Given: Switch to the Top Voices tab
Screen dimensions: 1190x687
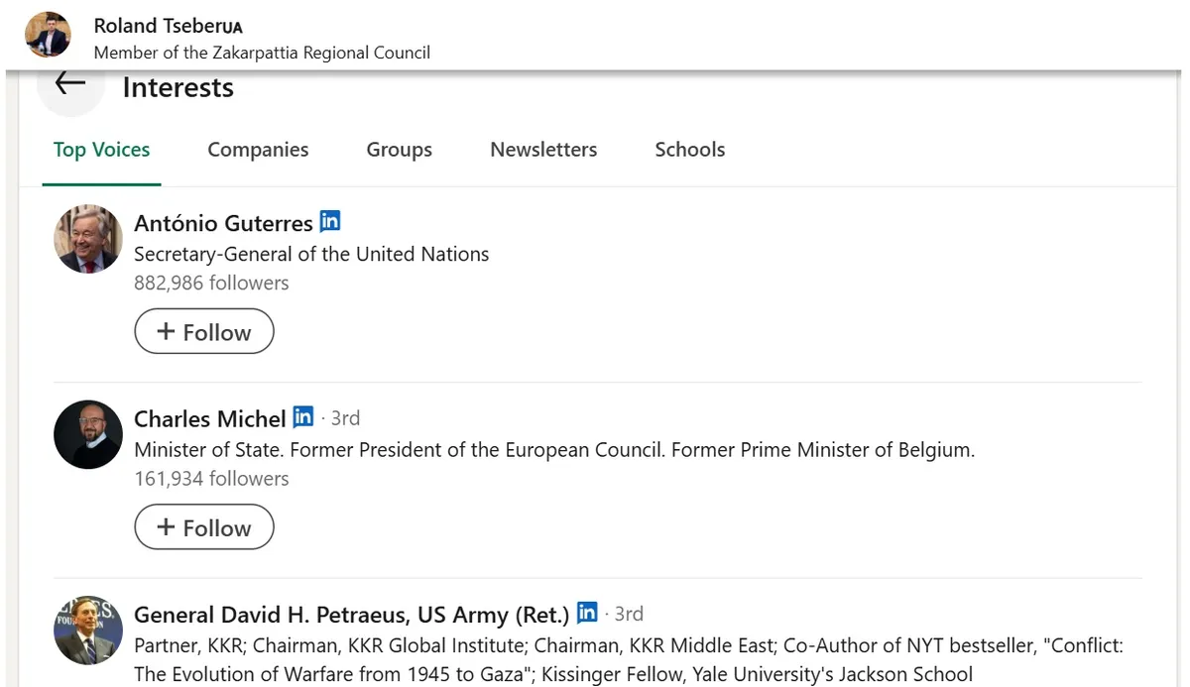Looking at the screenshot, I should click(x=101, y=150).
